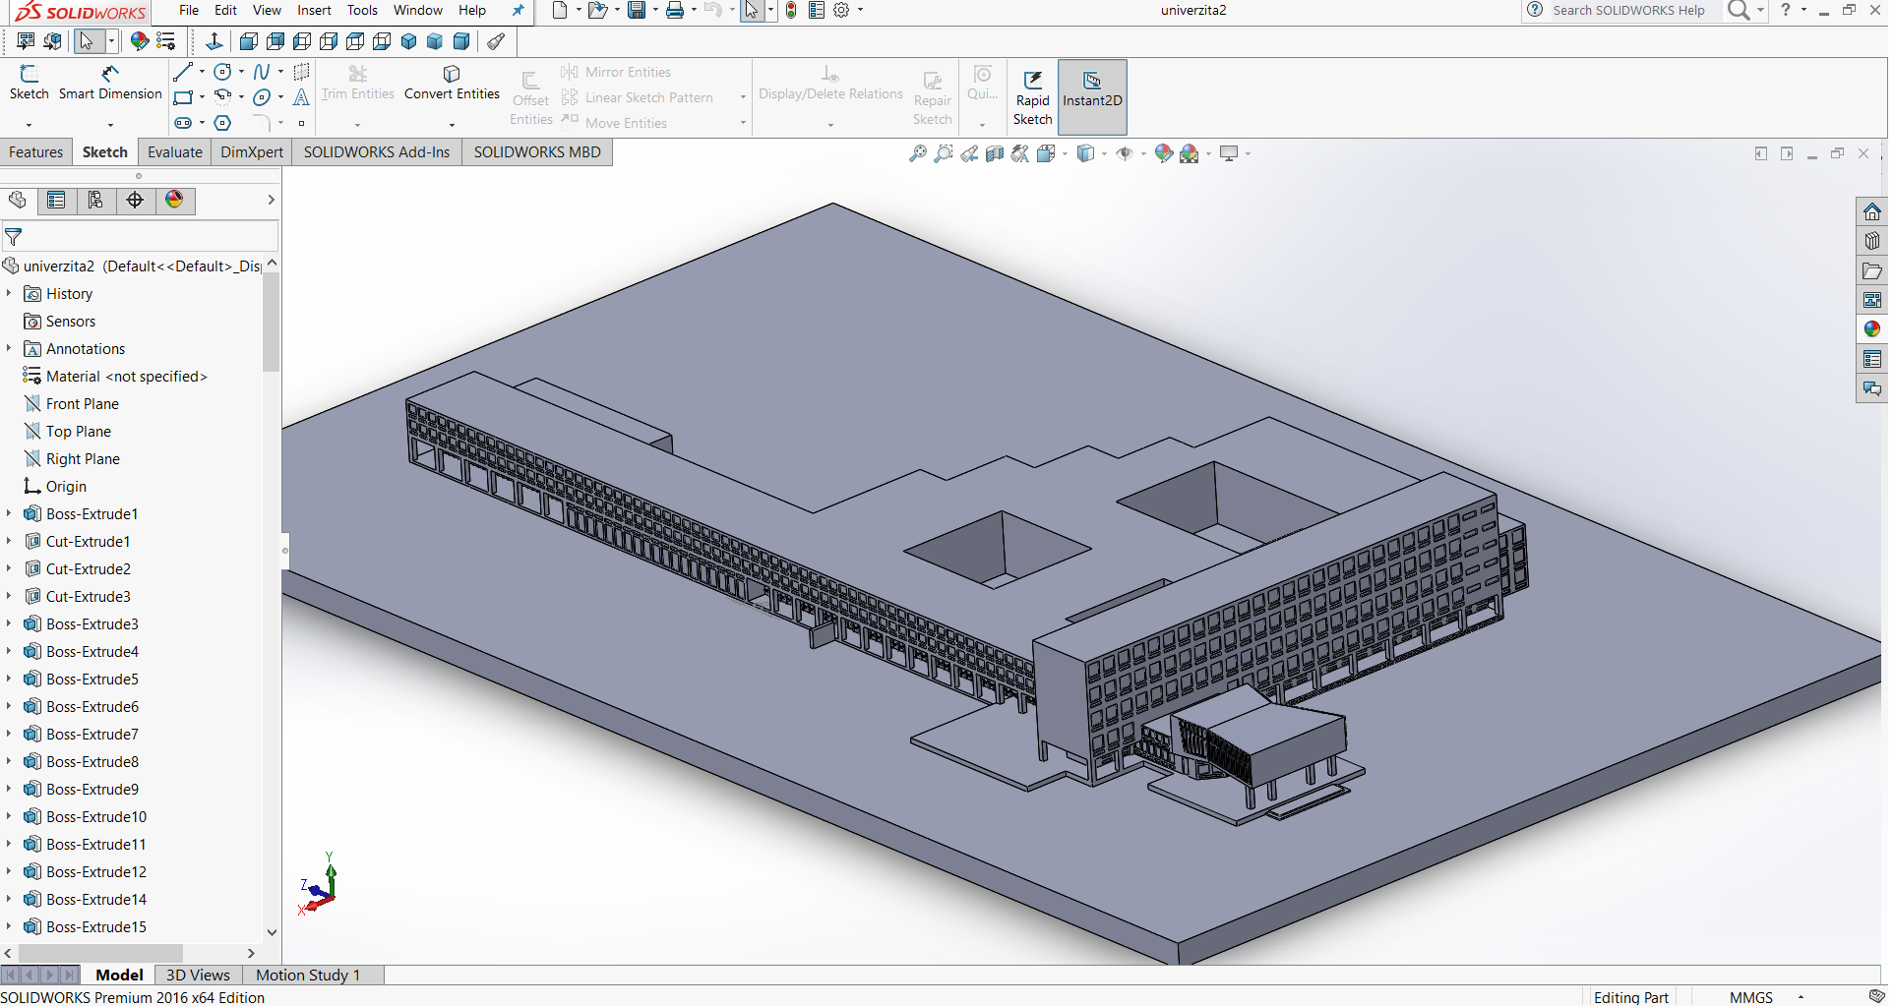The height and width of the screenshot is (1006, 1894).
Task: Open Custom Properties task pane icon
Action: (x=1872, y=359)
